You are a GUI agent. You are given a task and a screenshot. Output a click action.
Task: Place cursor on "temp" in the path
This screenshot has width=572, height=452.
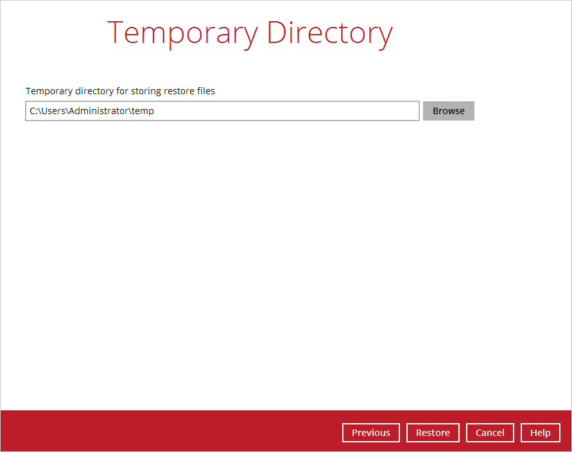[143, 111]
